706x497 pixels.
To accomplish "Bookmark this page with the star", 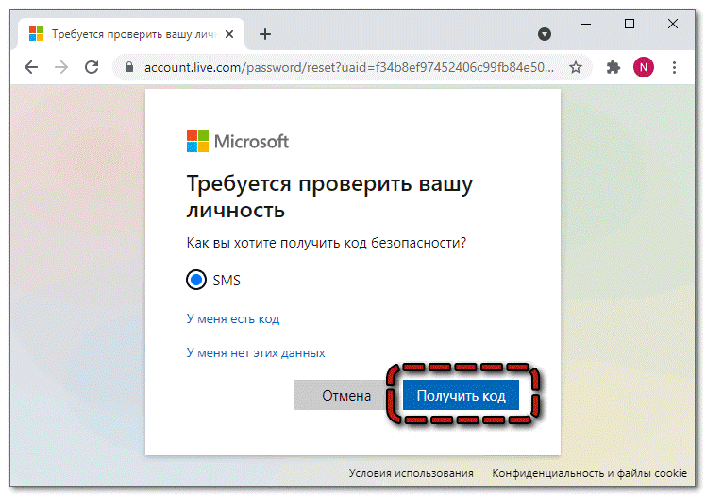I will point(576,68).
